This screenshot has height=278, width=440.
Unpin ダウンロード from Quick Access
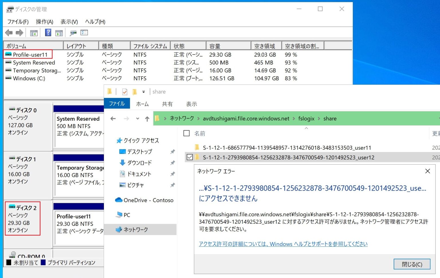click(x=172, y=163)
